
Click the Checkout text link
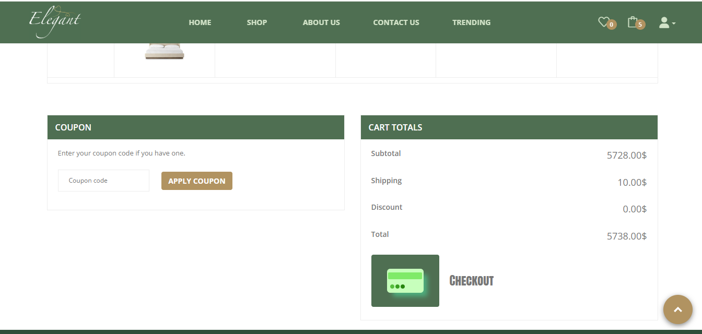click(471, 281)
